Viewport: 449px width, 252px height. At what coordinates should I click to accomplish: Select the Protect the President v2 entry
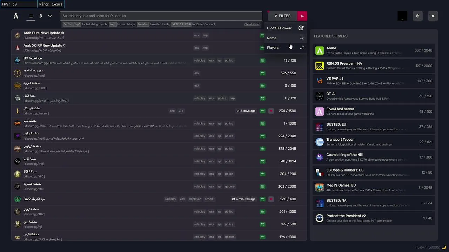click(374, 218)
